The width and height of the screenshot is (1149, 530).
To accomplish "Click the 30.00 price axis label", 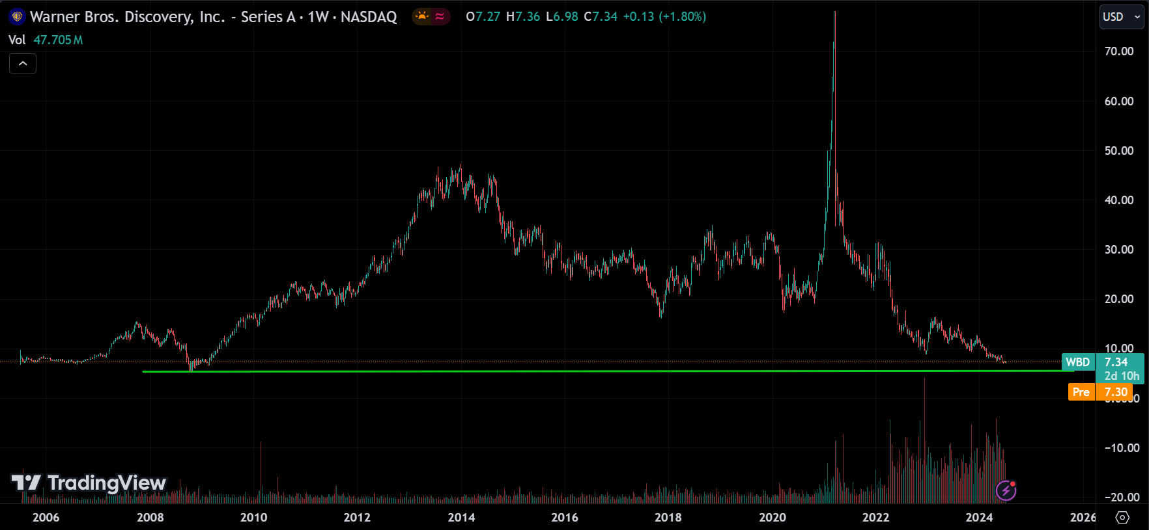I will [x=1119, y=250].
